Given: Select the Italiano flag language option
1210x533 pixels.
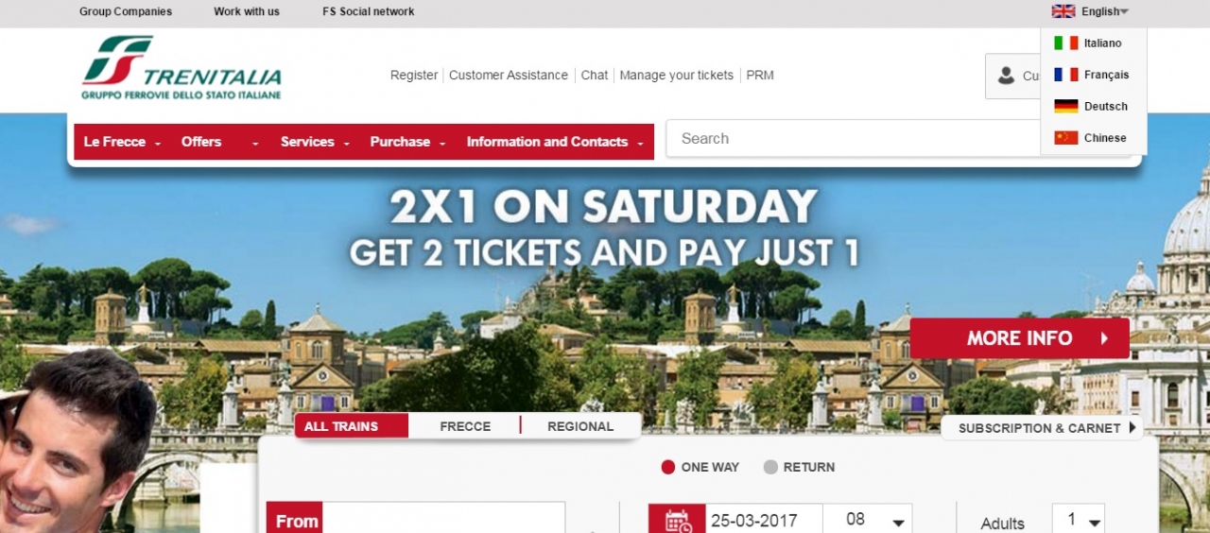Looking at the screenshot, I should 1066,43.
